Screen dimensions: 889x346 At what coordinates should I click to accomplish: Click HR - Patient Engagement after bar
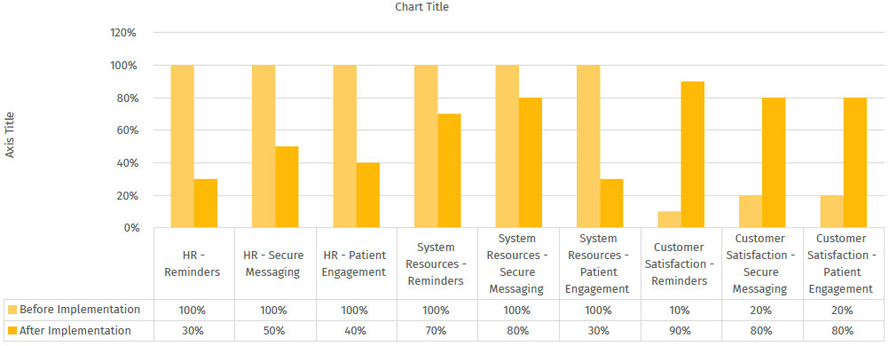click(368, 195)
